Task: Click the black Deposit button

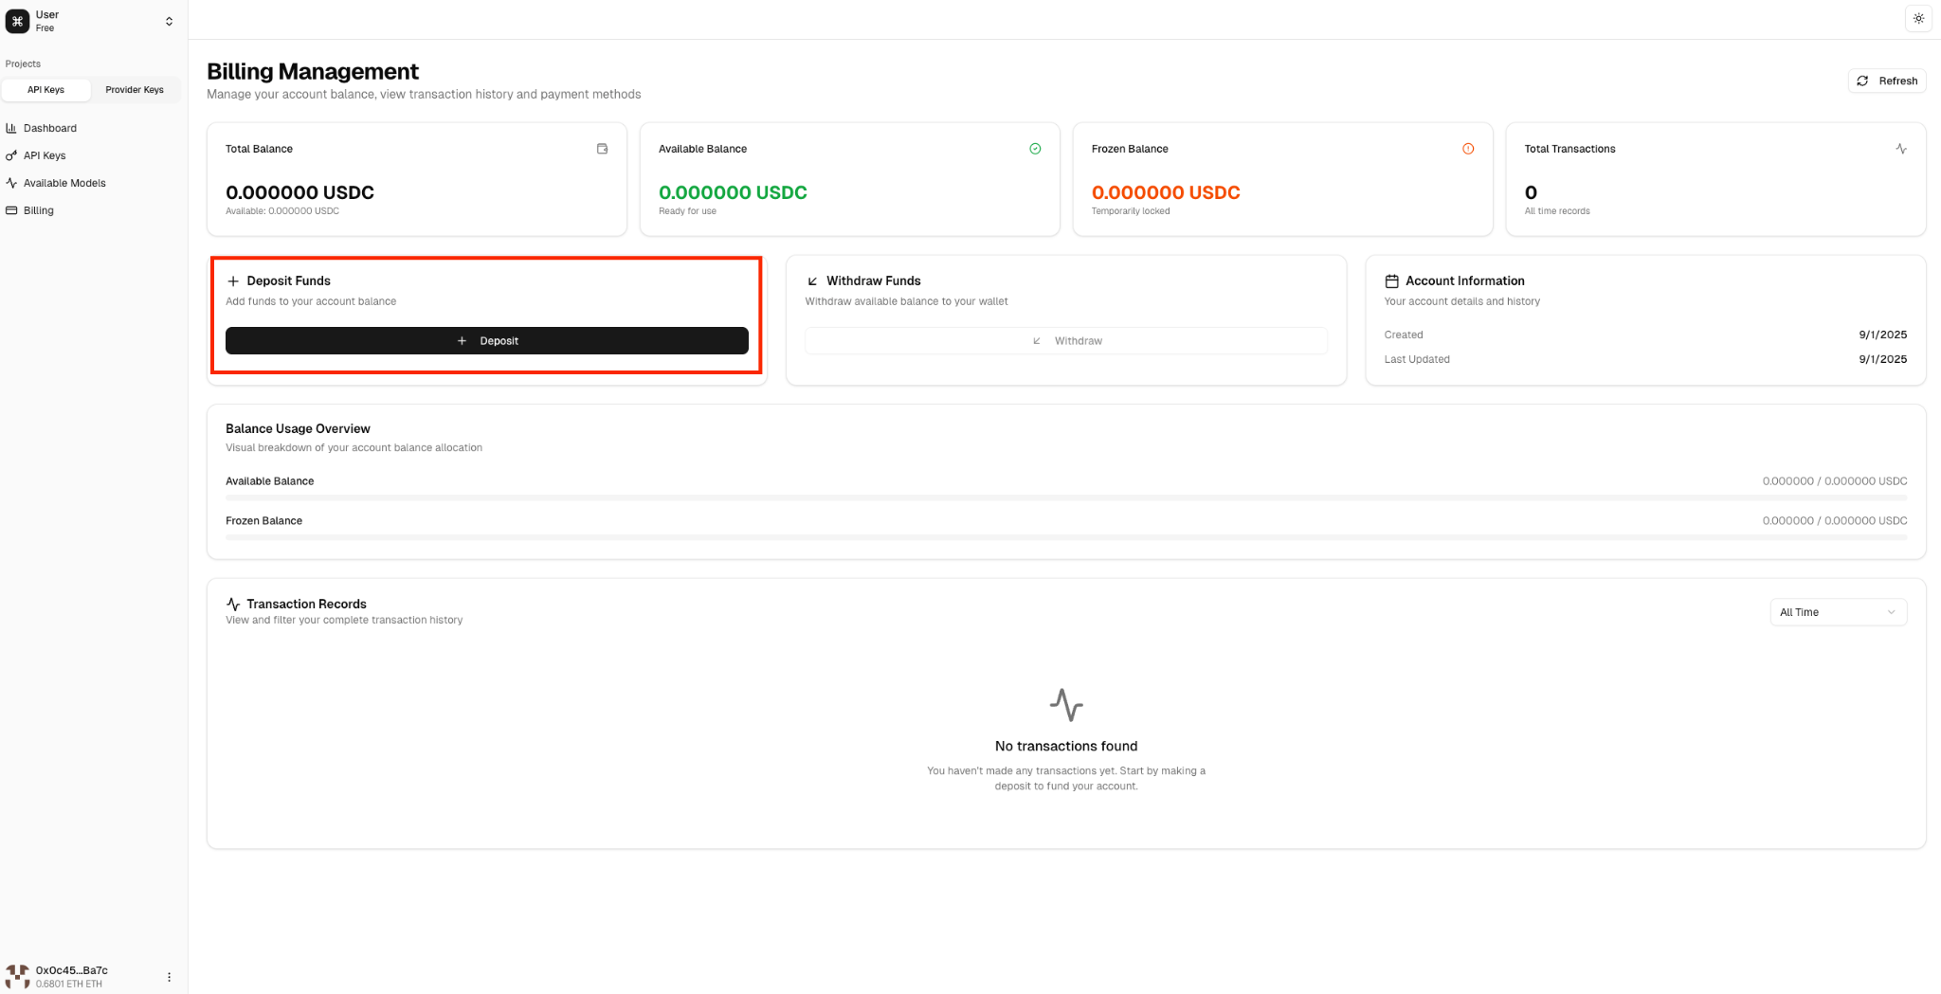Action: [x=487, y=341]
